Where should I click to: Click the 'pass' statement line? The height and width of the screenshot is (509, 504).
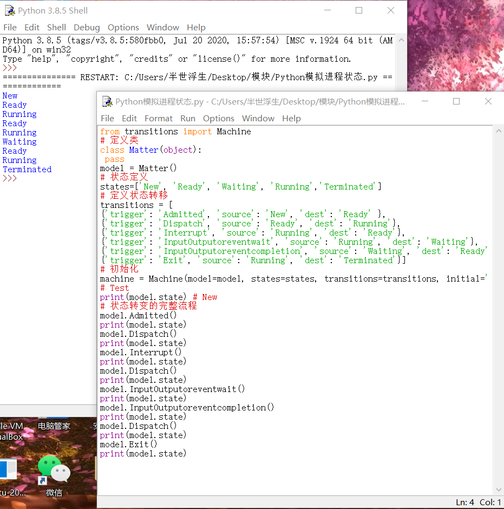tap(114, 159)
